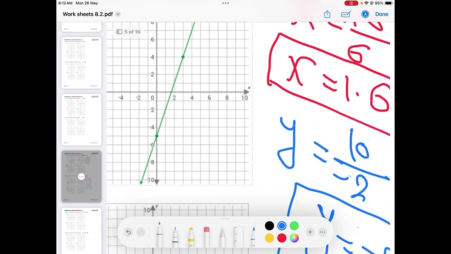
Task: Select the blue pen tool
Action: pos(160,235)
